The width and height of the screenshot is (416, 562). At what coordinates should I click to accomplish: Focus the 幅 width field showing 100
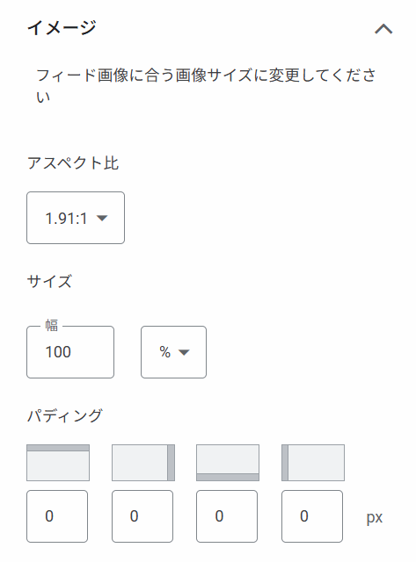click(x=70, y=352)
